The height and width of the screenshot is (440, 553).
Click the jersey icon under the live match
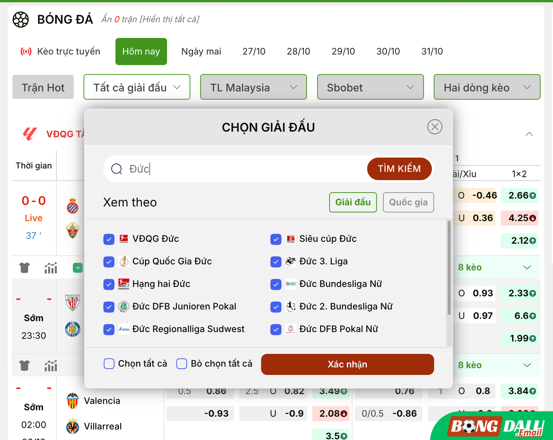coord(24,268)
